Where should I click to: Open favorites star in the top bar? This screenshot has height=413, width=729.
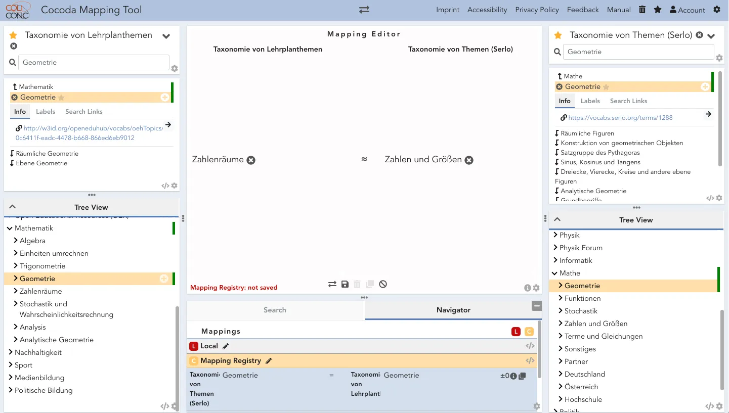658,10
